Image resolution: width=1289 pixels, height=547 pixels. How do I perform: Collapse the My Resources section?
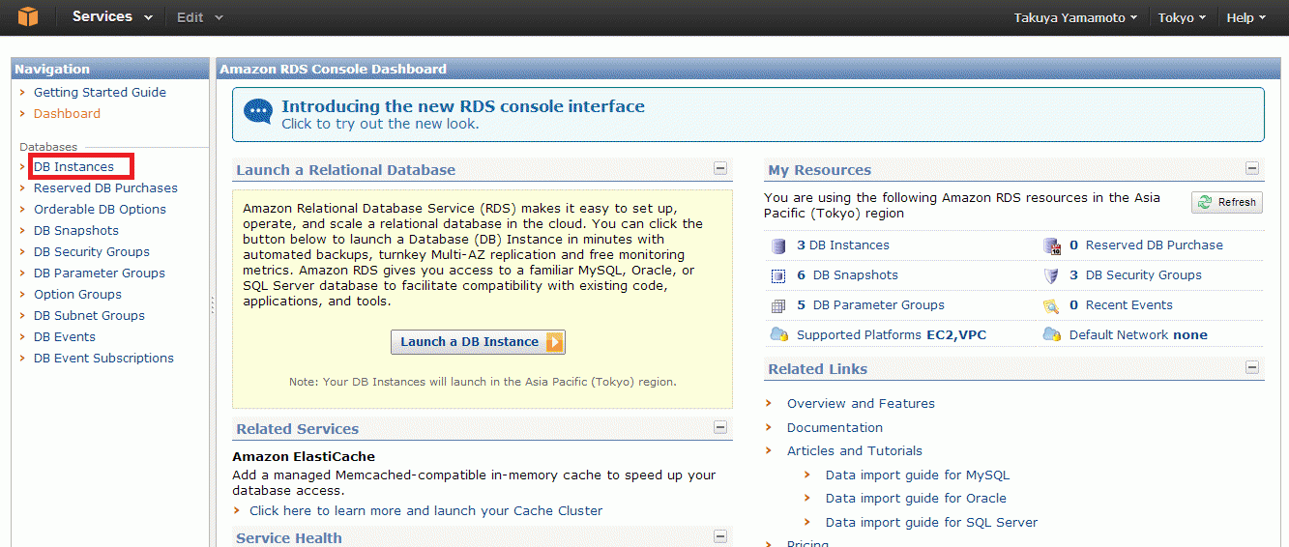1252,168
